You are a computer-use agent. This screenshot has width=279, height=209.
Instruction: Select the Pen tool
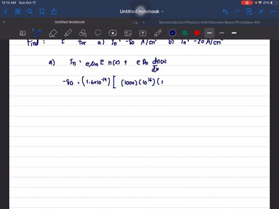[x=37, y=33]
